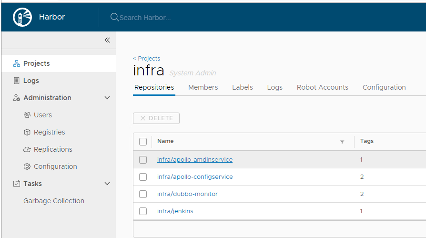Open Users via its people icon

pyautogui.click(x=27, y=115)
